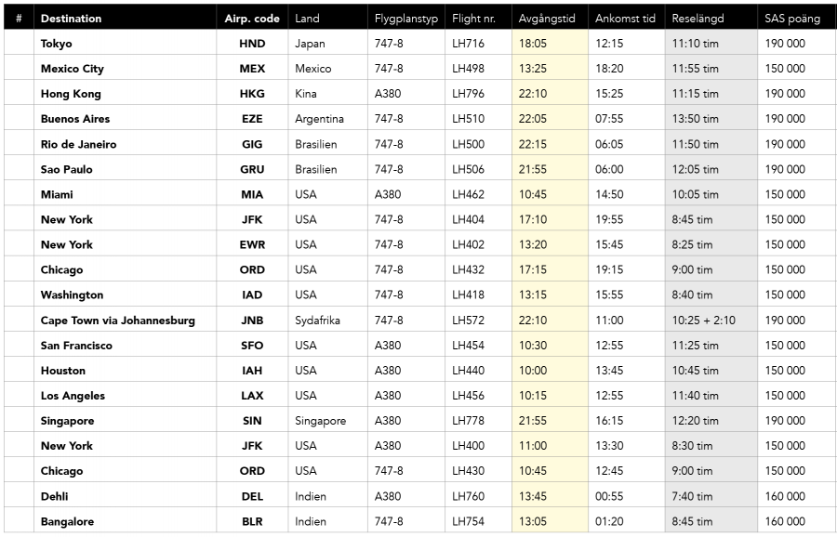Select the Avgångstid column header
The image size is (837, 537).
(x=547, y=19)
